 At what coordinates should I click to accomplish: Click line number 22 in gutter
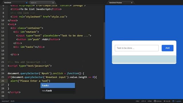3,66
